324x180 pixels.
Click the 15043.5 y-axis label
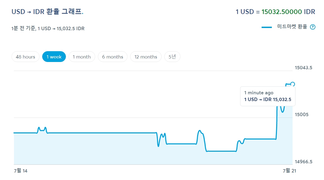(x=303, y=68)
